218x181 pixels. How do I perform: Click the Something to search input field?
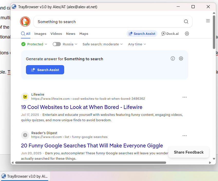[108, 22]
